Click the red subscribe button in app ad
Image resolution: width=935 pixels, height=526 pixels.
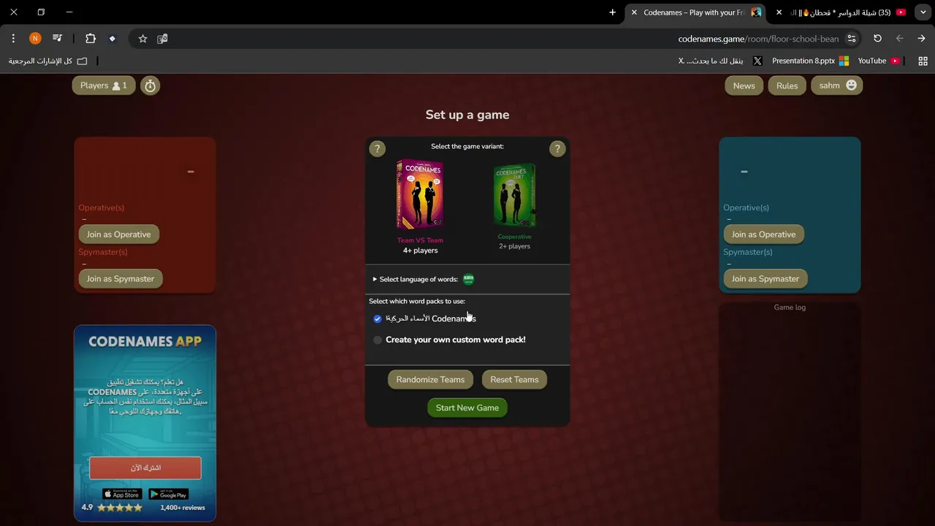point(145,468)
